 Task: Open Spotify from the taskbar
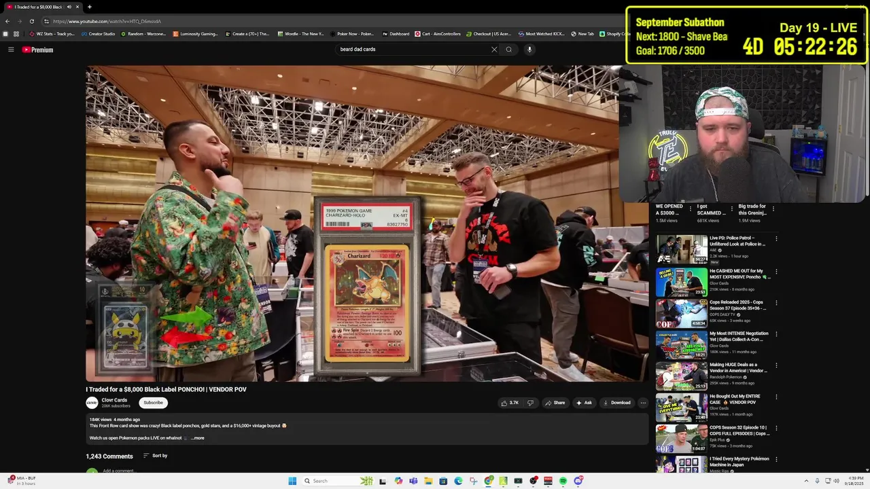tap(563, 481)
